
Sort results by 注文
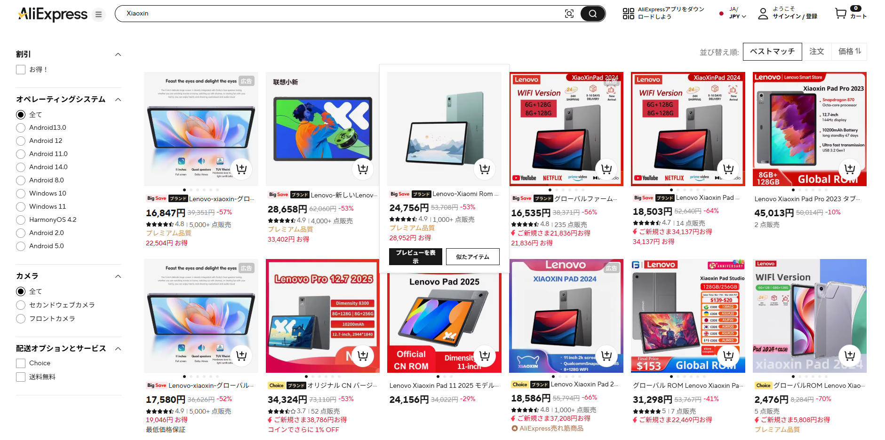tap(816, 52)
